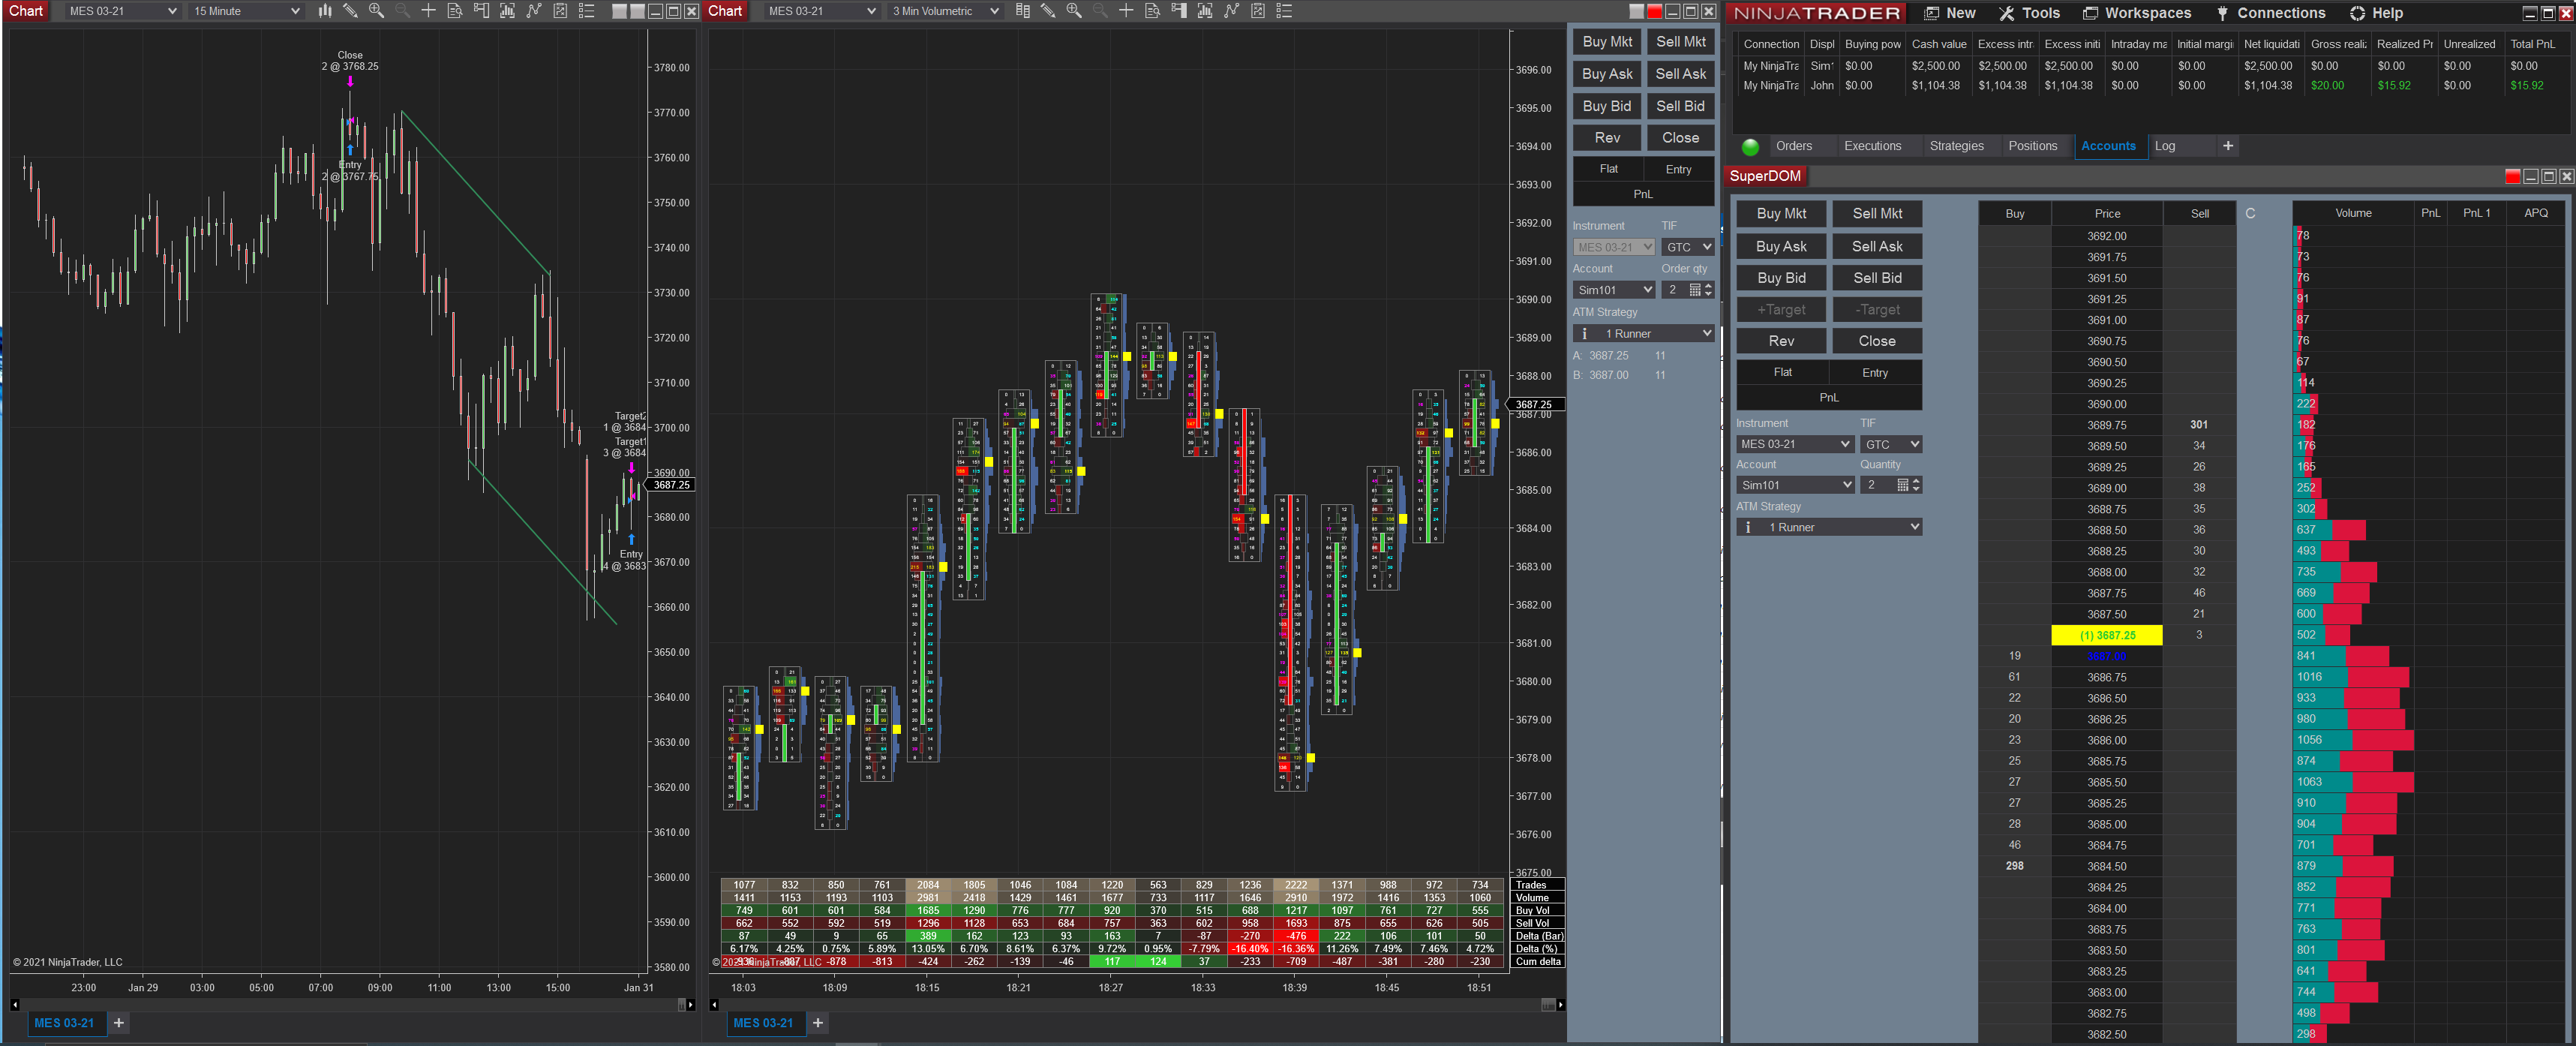Add a new tab to the 15 Minute chart
This screenshot has height=1046, width=2576.
coord(119,1022)
